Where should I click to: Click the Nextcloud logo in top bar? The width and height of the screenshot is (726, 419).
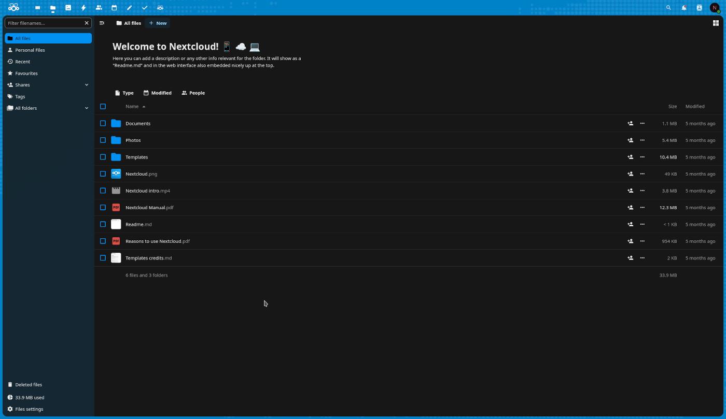pos(14,8)
